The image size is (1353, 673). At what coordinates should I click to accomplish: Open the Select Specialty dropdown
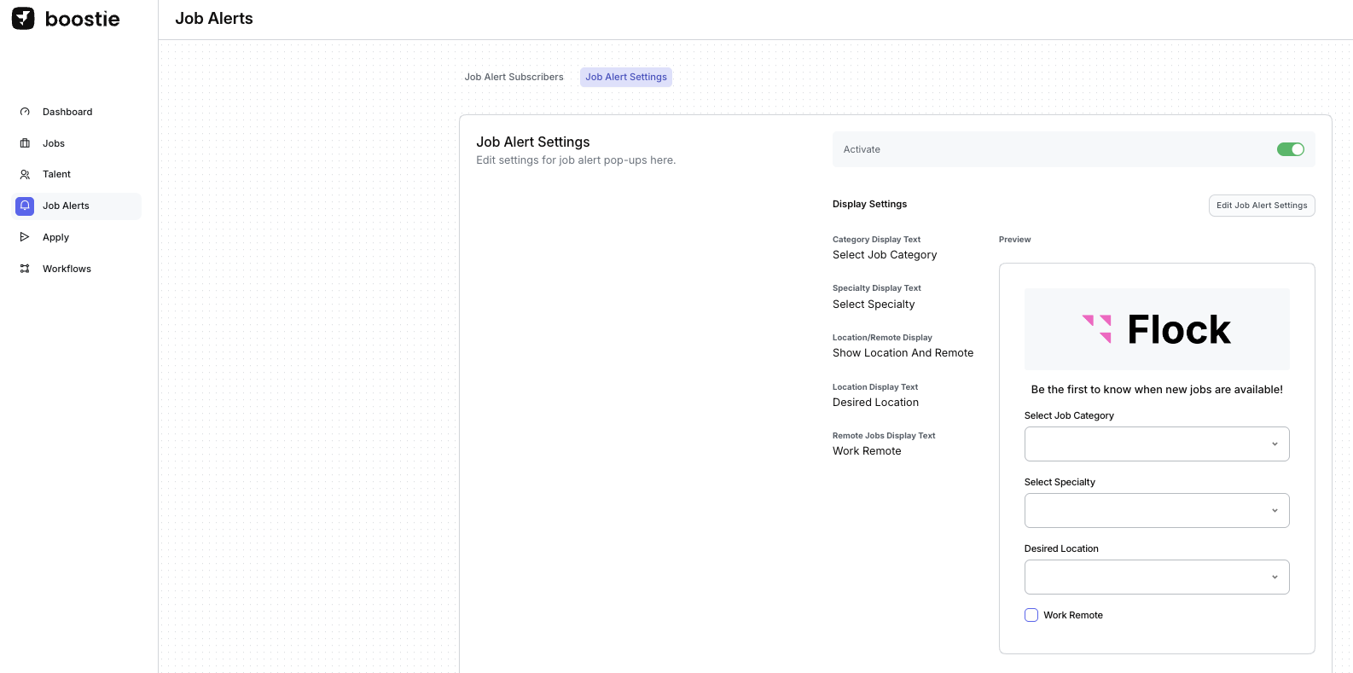pos(1156,510)
